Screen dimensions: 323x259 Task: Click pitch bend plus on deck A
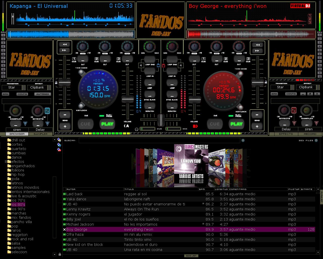65,126
